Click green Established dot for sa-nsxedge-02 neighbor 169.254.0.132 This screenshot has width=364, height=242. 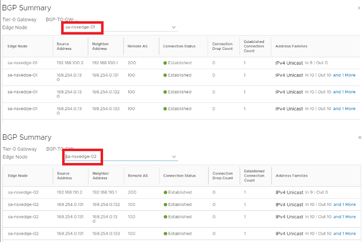point(165,204)
